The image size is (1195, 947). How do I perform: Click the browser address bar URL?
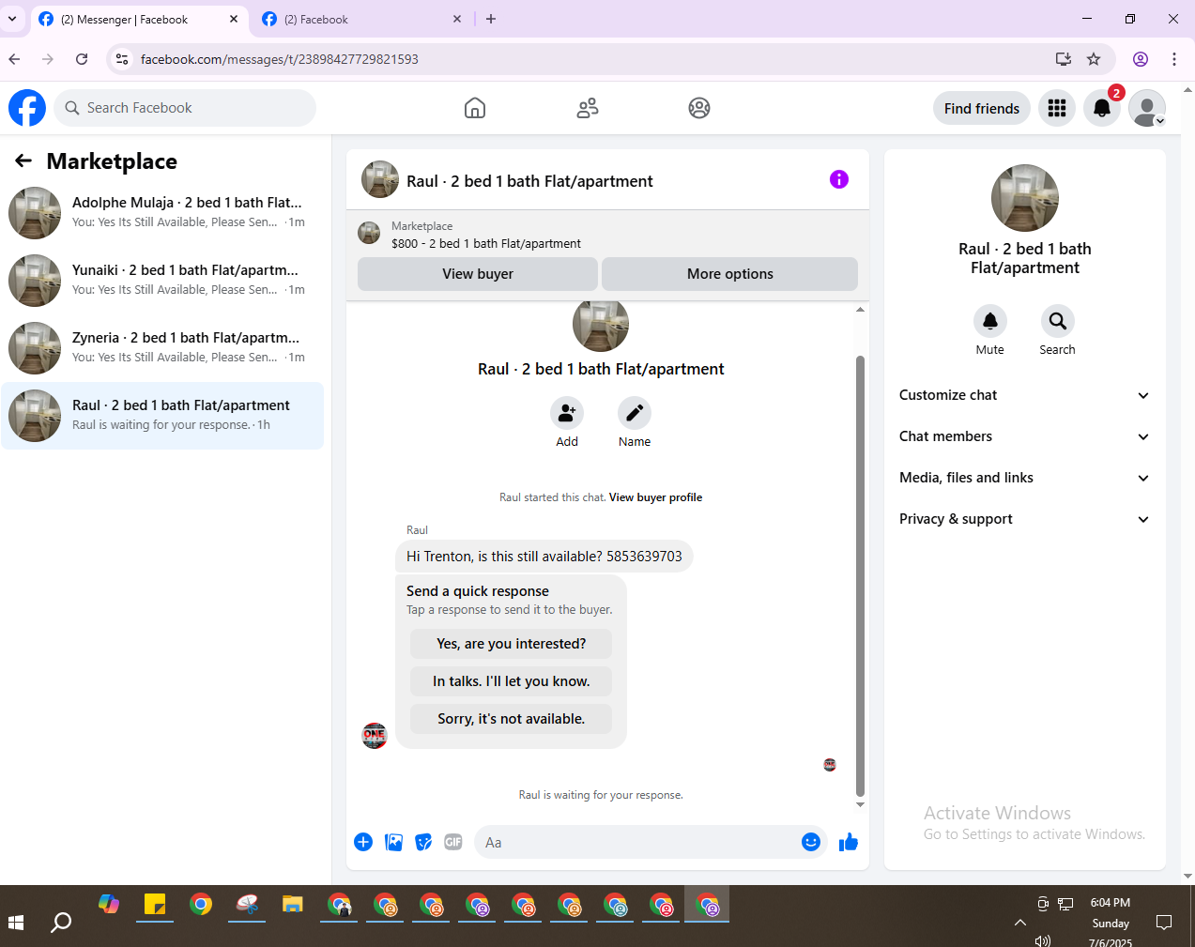click(279, 59)
